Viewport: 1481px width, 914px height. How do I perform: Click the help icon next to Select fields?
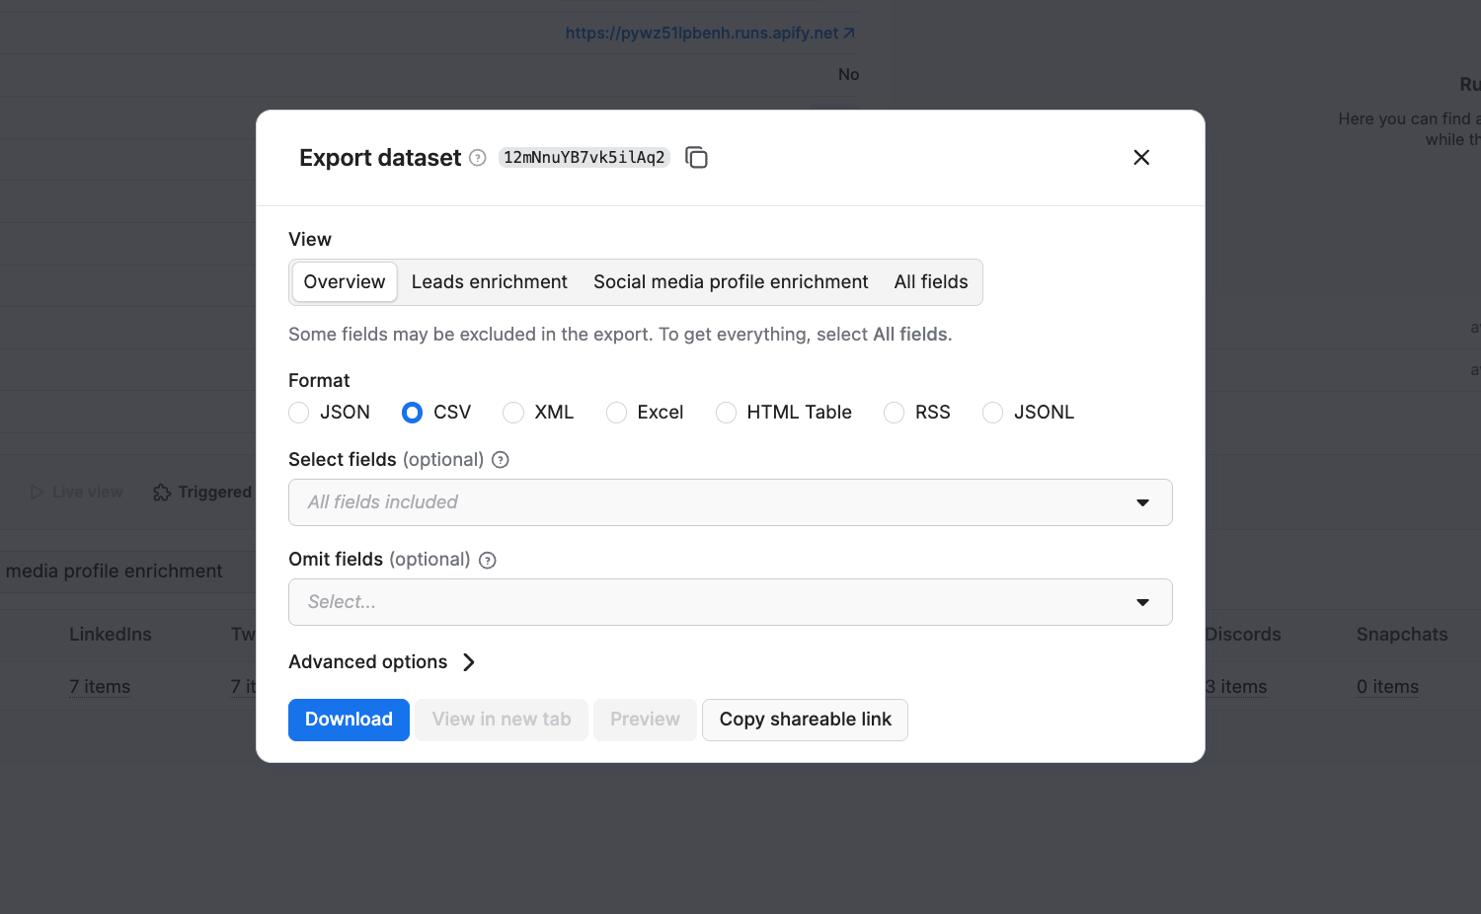coord(501,459)
